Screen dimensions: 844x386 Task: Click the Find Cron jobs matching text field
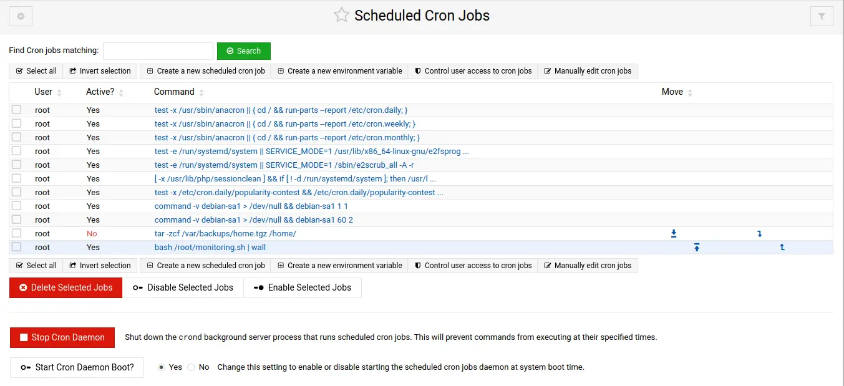tap(158, 51)
